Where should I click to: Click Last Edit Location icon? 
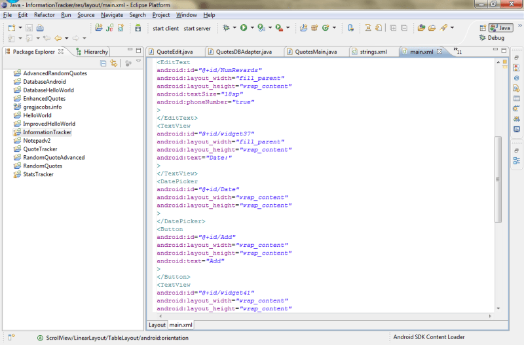(x=47, y=38)
